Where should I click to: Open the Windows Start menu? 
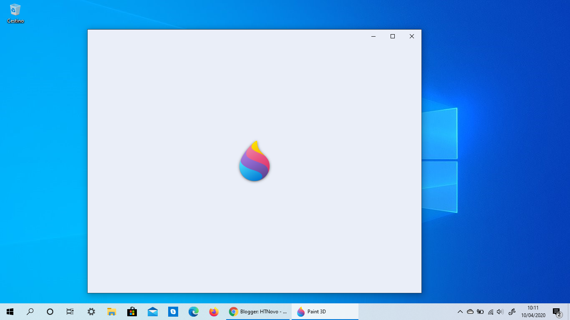[10, 312]
